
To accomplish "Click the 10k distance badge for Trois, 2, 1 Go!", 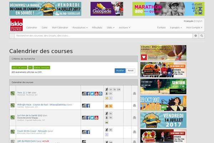I will [119, 89].
